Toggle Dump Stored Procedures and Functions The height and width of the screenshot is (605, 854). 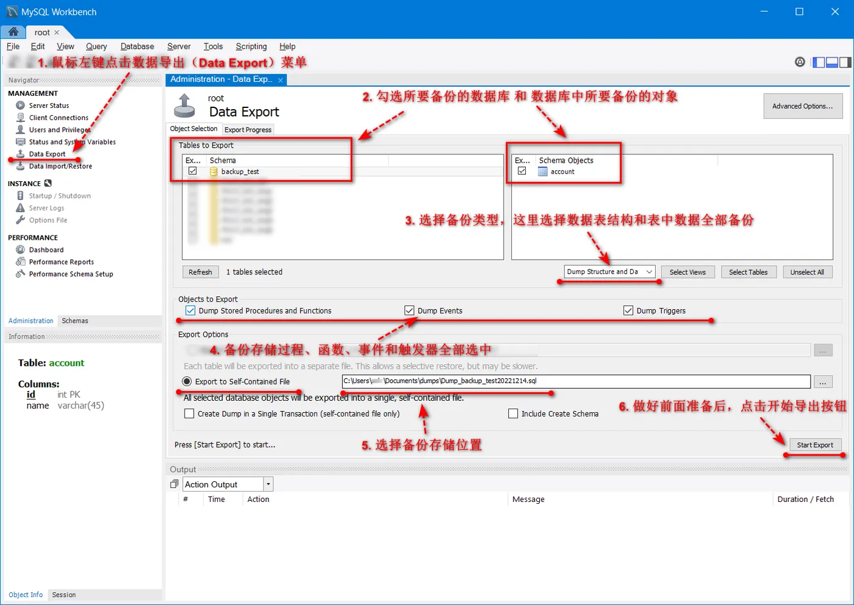pyautogui.click(x=190, y=310)
